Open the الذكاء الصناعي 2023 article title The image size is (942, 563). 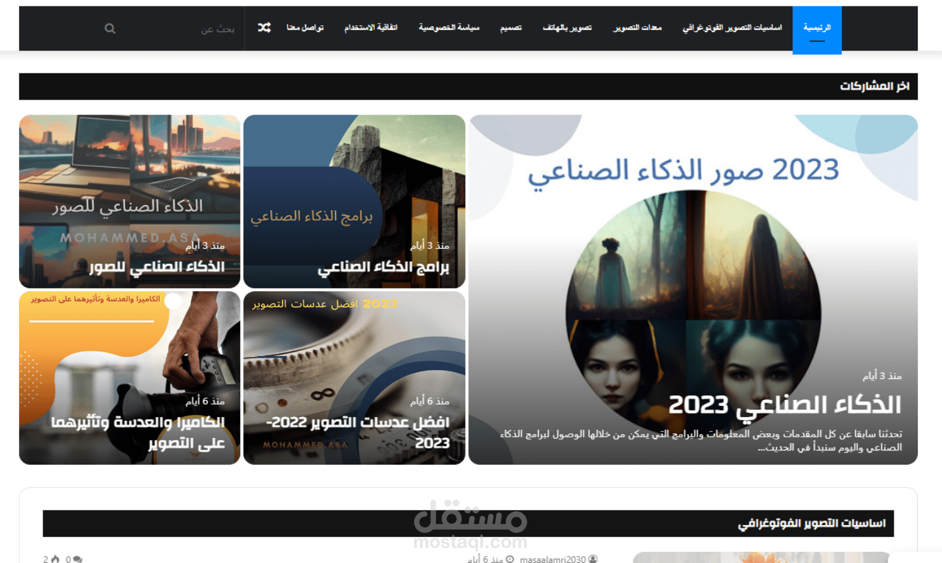(x=784, y=405)
